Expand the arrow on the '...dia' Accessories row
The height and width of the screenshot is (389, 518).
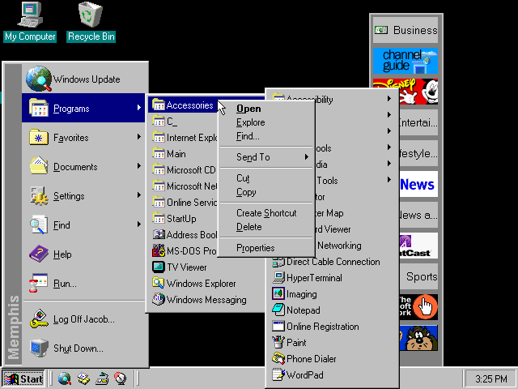coord(389,164)
